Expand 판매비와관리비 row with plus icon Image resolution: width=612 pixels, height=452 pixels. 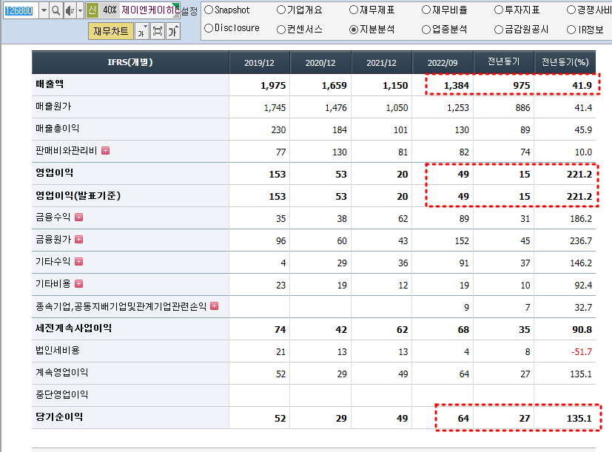[105, 151]
